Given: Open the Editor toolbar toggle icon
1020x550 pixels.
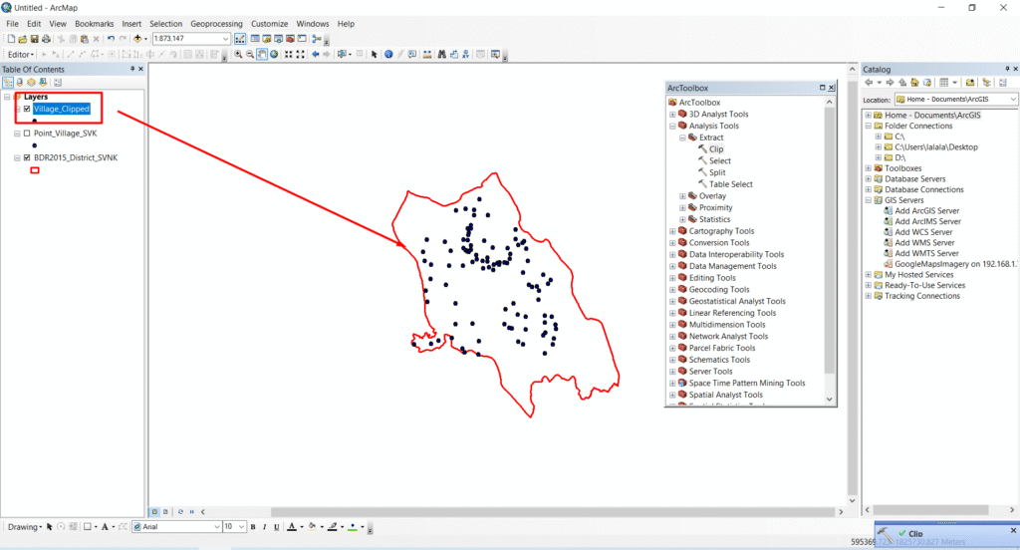Looking at the screenshot, I should pos(240,39).
